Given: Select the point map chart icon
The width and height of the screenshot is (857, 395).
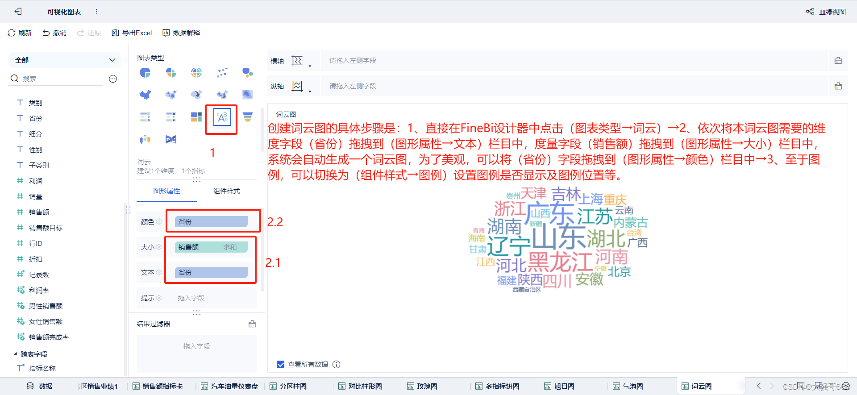Looking at the screenshot, I should coord(171,95).
